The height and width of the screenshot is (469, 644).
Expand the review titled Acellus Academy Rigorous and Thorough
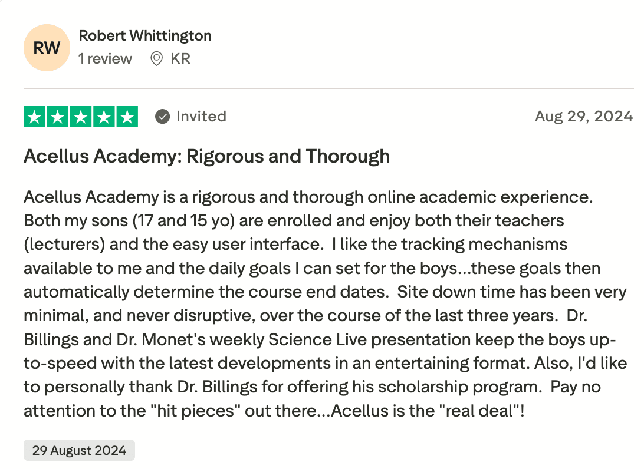[x=206, y=157]
